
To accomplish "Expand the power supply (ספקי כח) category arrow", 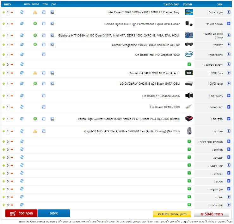I will [x=229, y=119].
